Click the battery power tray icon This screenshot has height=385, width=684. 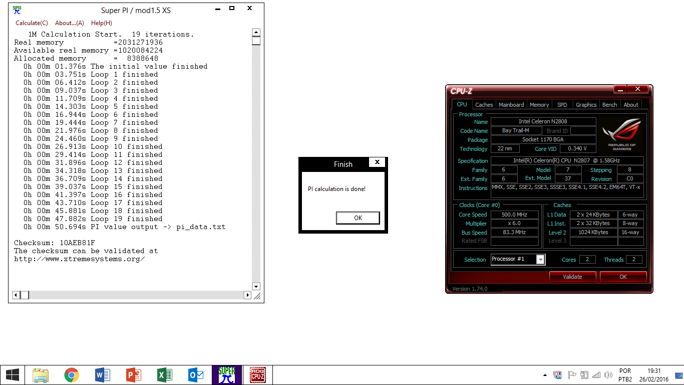(584, 375)
